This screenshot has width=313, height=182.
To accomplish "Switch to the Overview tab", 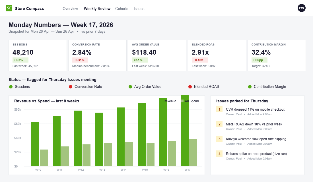I will pos(70,9).
